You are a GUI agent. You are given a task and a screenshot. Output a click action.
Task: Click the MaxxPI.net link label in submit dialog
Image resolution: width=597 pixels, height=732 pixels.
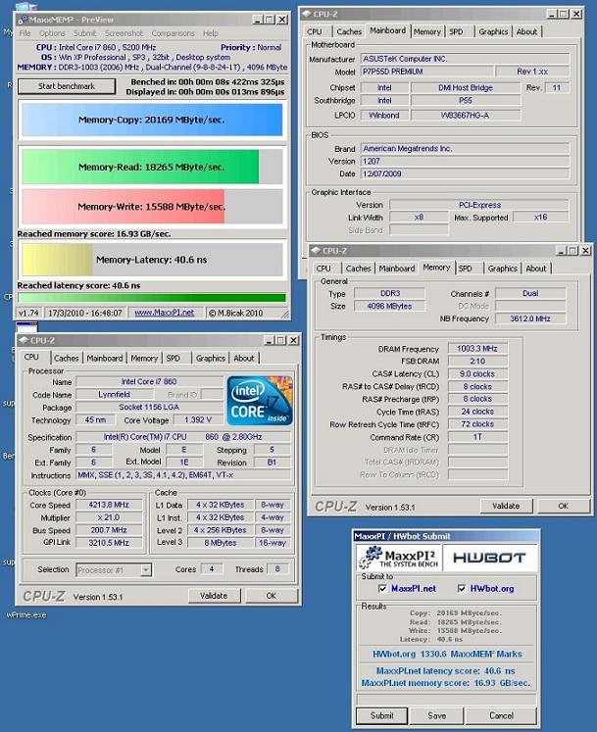click(x=414, y=589)
